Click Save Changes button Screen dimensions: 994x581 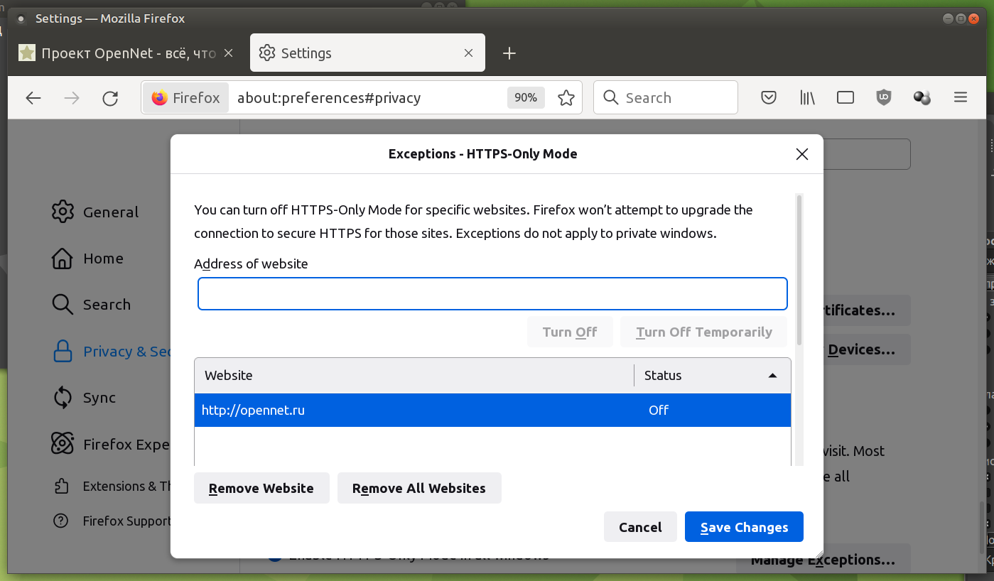pos(744,527)
